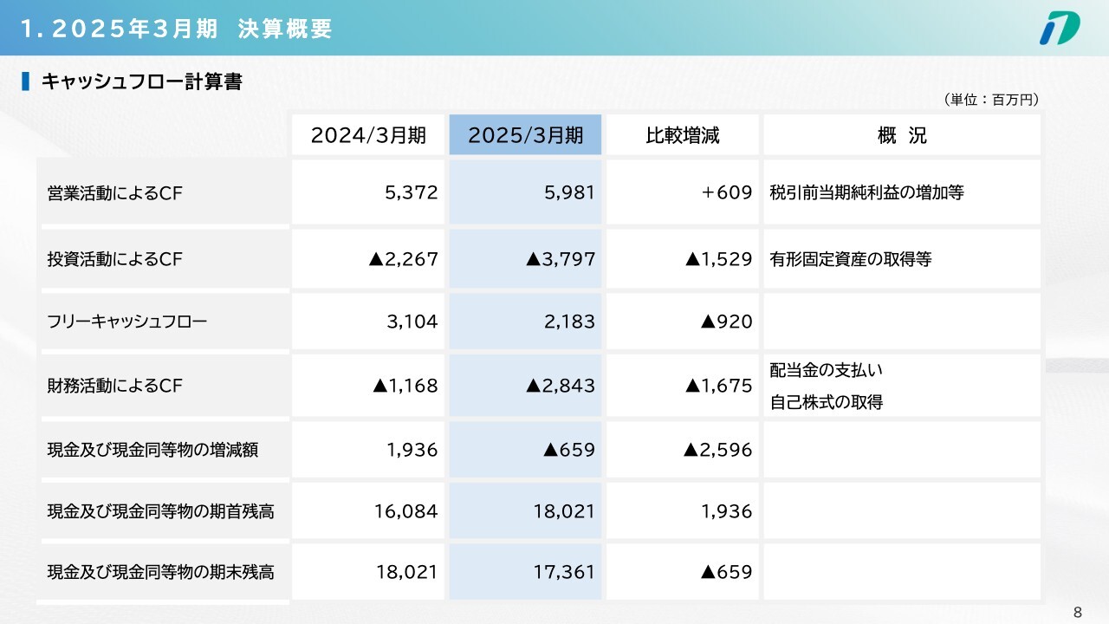
Task: Click the ▲1,168 financing CF value
Action: pos(405,386)
